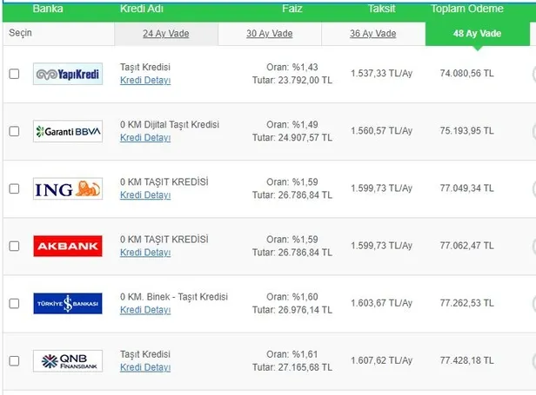This screenshot has width=536, height=395.
Task: Mark the İş Bankası row checkbox
Action: 14,304
